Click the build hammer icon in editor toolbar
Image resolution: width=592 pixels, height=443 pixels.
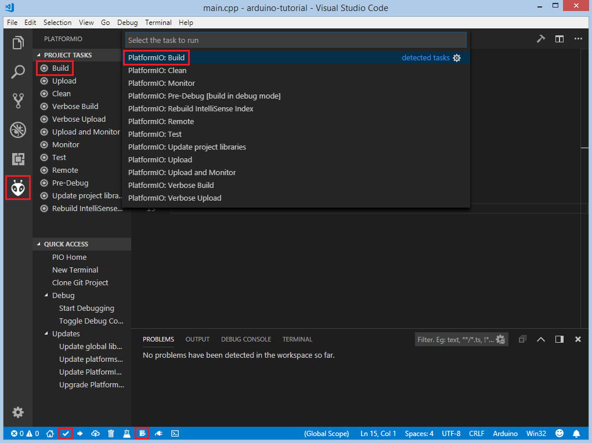click(541, 39)
